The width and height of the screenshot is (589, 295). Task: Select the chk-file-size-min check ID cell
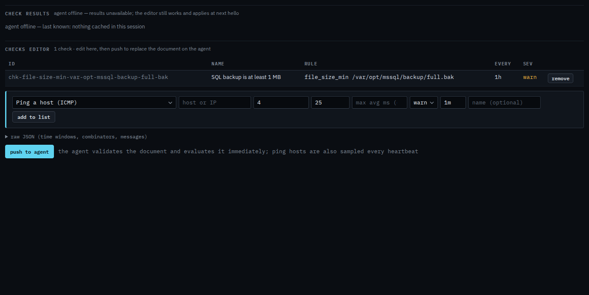pos(88,77)
